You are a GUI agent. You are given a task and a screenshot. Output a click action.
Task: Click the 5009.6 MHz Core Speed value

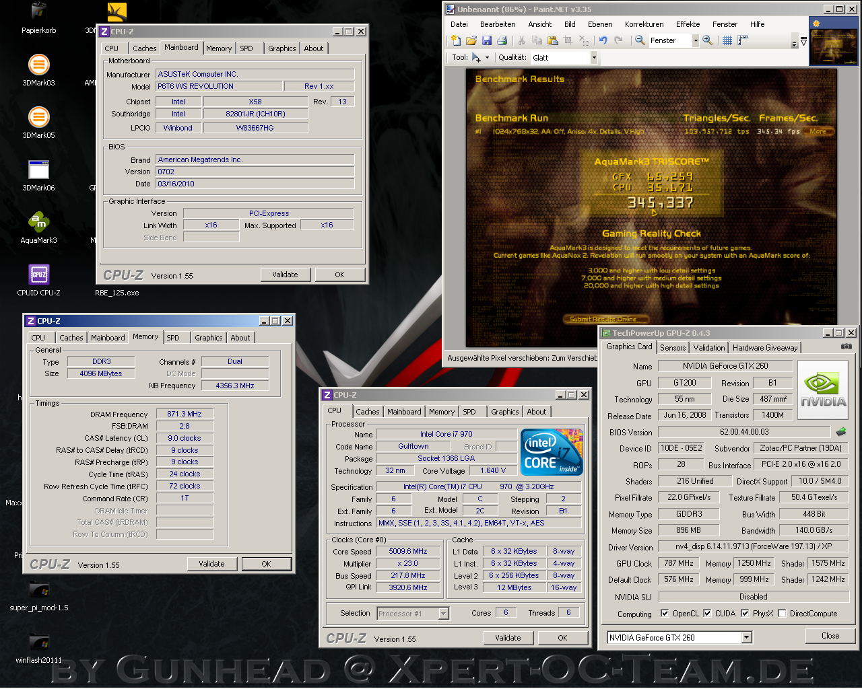[408, 551]
